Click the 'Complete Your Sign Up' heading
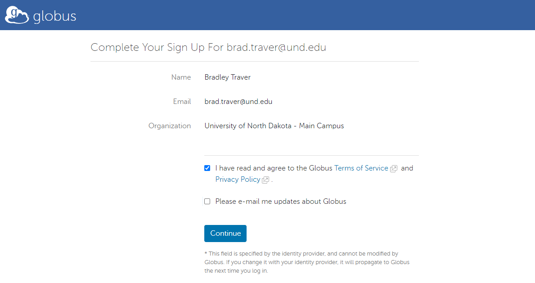Viewport: 535px width, 283px height. pos(208,47)
